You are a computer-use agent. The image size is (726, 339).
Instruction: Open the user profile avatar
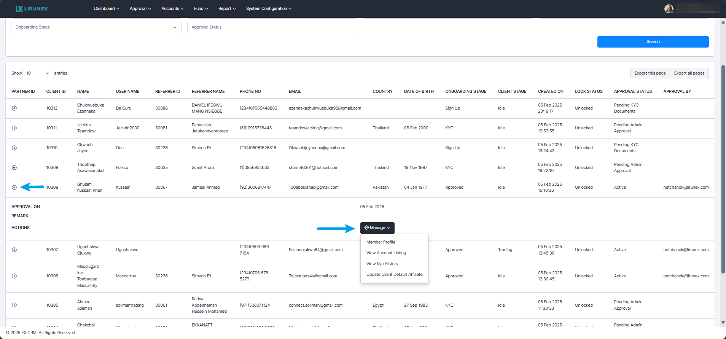pos(669,9)
